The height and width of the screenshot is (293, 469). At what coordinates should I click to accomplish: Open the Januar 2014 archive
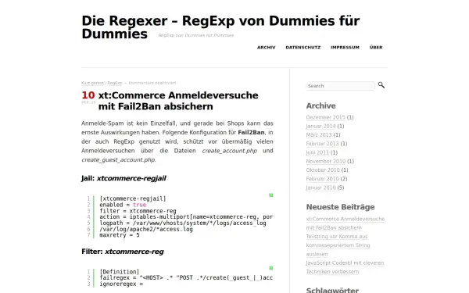(320, 126)
